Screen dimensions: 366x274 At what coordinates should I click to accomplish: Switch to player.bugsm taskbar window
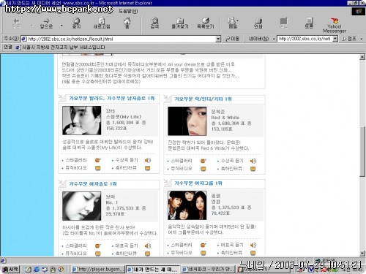coord(98,270)
